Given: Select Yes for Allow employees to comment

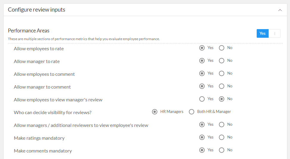Looking at the screenshot, I should 202,73.
